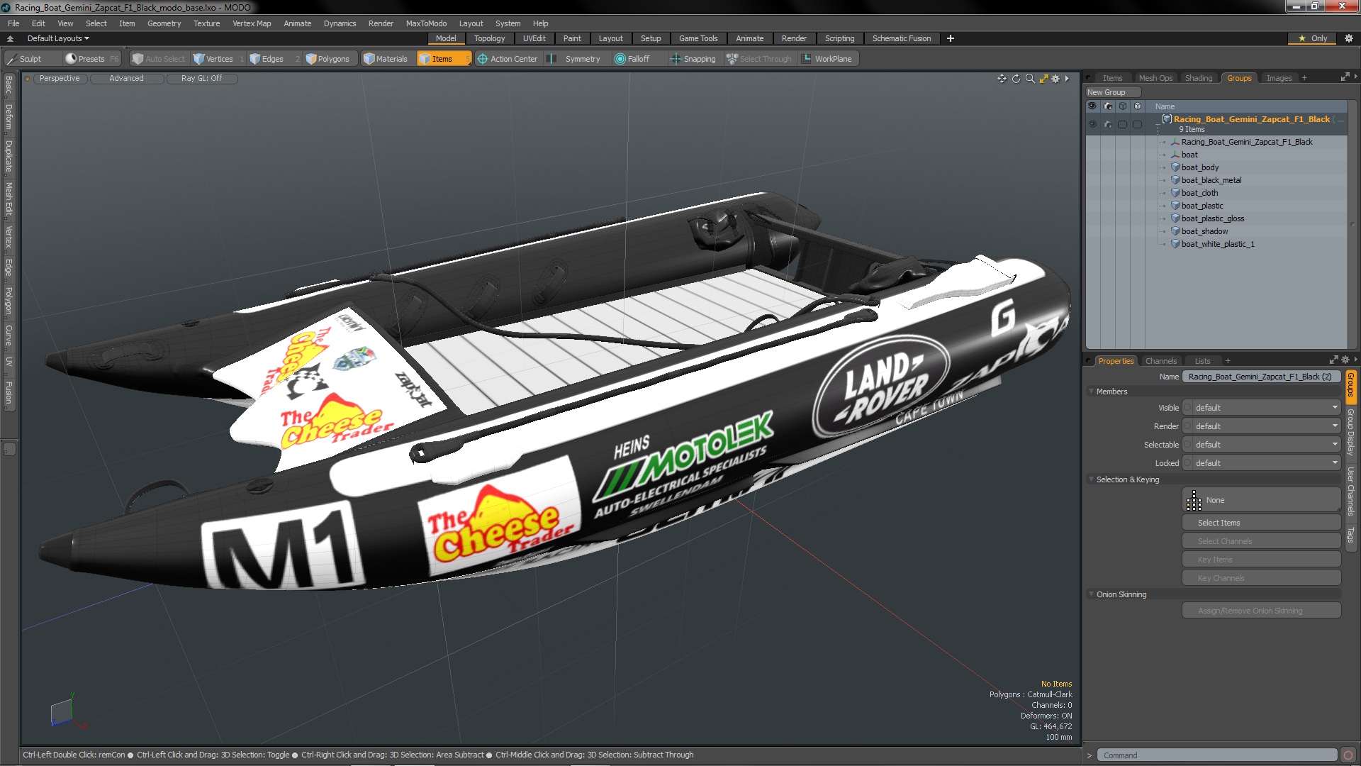This screenshot has width=1361, height=766.
Task: Open the viewport settings gear
Action: pyautogui.click(x=1055, y=79)
